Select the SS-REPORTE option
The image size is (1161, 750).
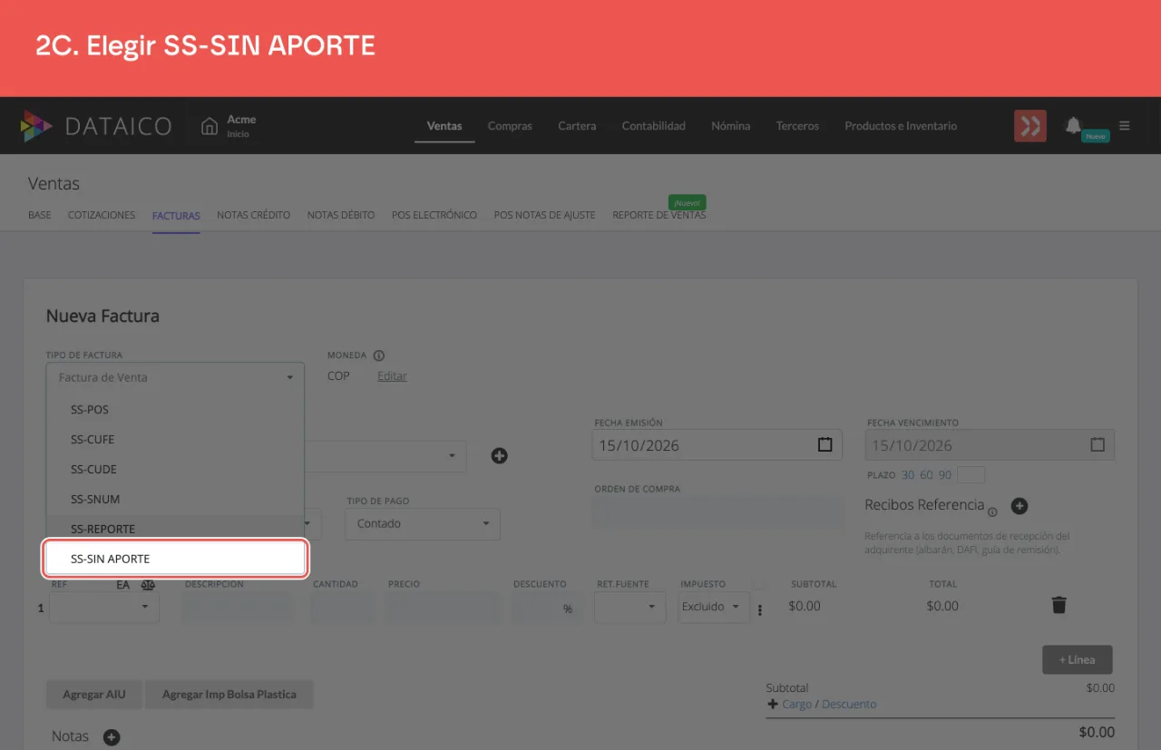[x=175, y=529]
